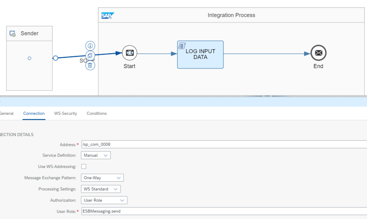
Task: Click the trash delete icon on connector
Action: tap(90, 65)
